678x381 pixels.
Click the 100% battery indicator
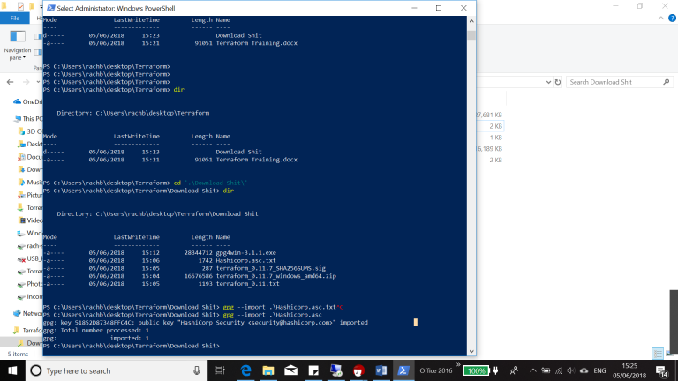(x=477, y=370)
